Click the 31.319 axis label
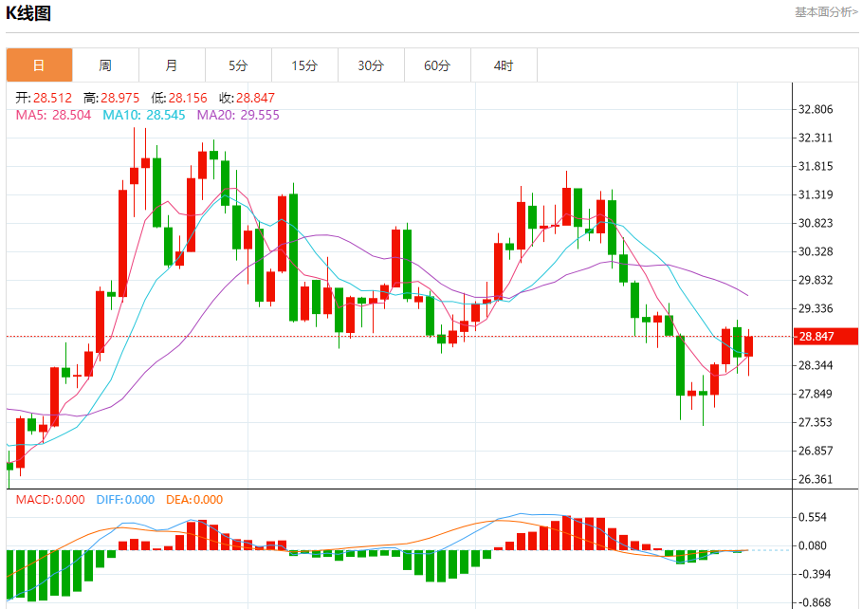 point(816,194)
